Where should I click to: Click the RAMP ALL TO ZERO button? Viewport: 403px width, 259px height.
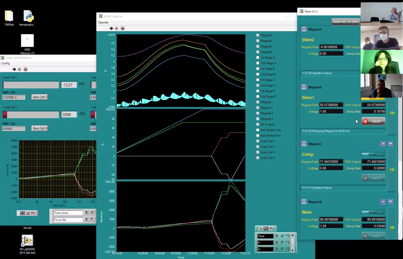345,22
